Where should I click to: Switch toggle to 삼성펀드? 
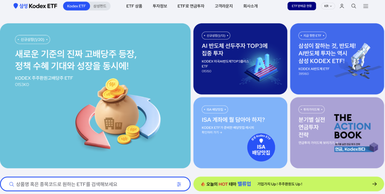click(x=100, y=6)
